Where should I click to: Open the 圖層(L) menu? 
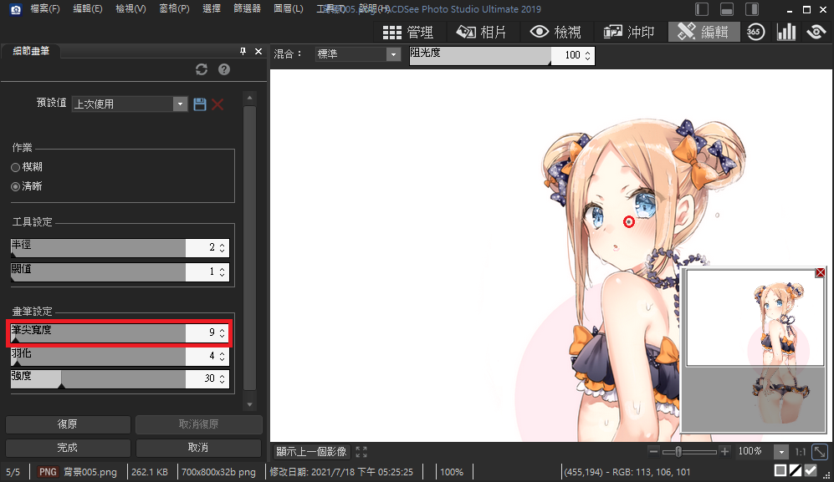[289, 9]
